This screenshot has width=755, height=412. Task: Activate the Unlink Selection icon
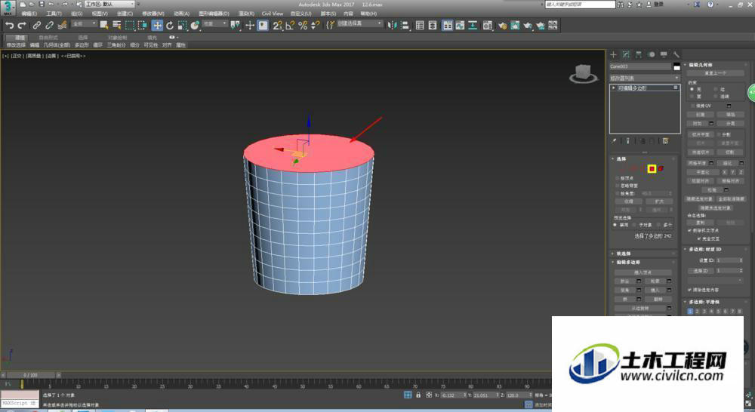(x=49, y=26)
